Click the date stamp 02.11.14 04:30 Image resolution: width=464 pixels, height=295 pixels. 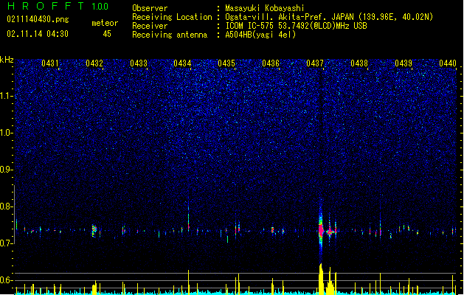click(x=38, y=34)
